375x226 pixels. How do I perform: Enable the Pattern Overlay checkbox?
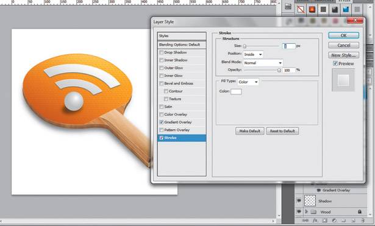(162, 130)
